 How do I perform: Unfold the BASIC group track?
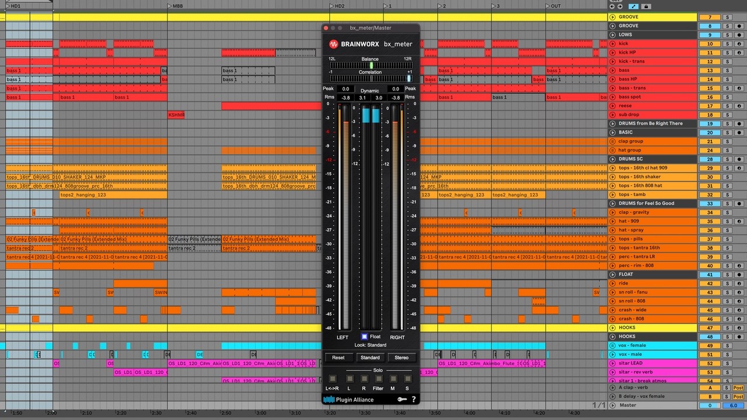click(612, 132)
